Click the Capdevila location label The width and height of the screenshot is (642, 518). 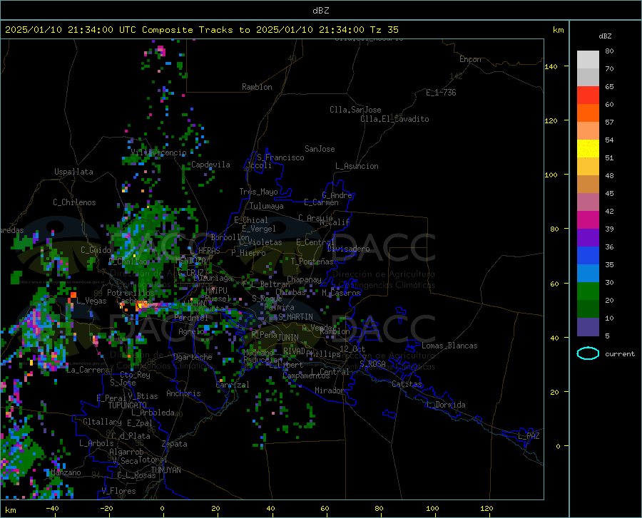[210, 165]
